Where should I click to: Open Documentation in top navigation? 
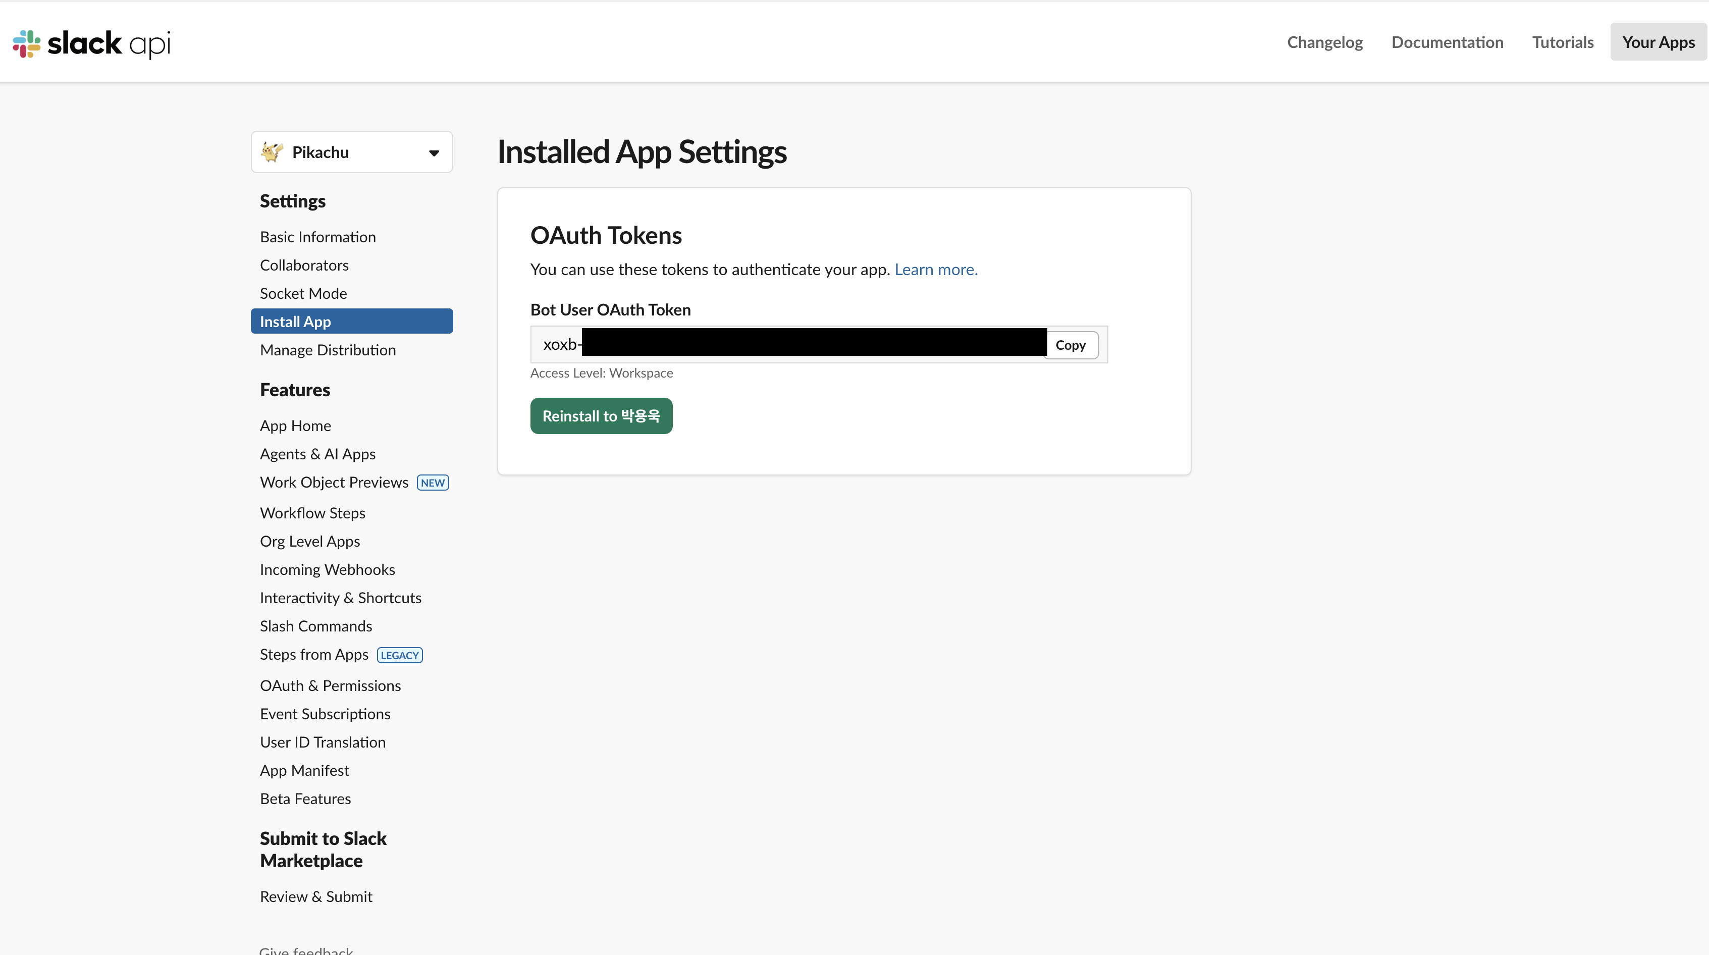(x=1447, y=42)
